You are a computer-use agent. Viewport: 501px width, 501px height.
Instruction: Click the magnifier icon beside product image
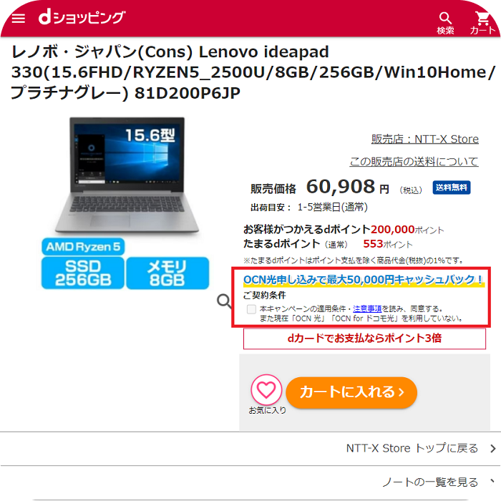[x=224, y=301]
